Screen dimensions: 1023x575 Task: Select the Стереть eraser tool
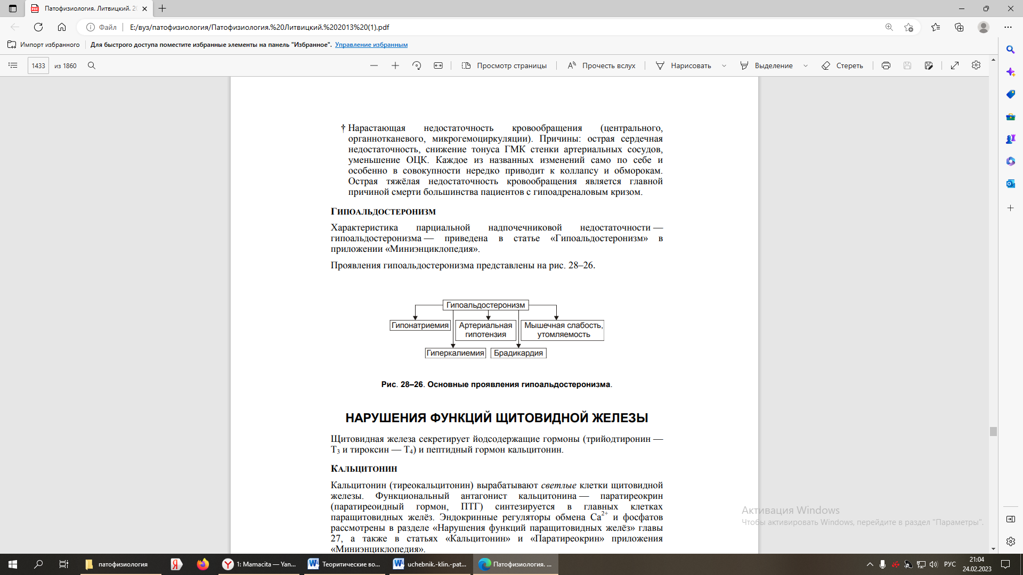click(x=842, y=65)
